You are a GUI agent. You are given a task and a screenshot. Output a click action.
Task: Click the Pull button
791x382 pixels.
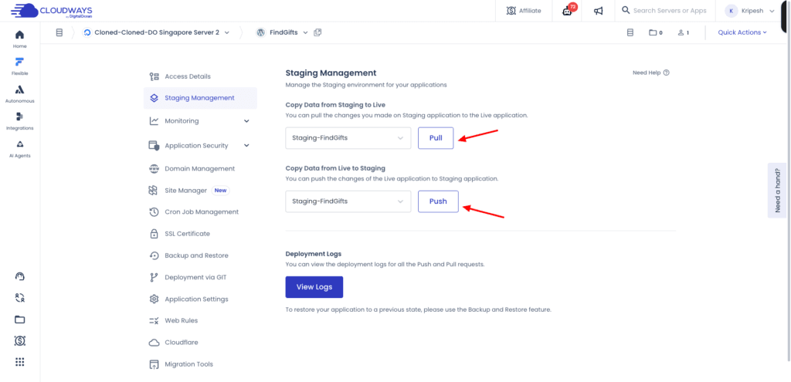(x=436, y=137)
